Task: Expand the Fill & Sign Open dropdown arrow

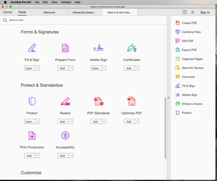Action: [x=37, y=68]
